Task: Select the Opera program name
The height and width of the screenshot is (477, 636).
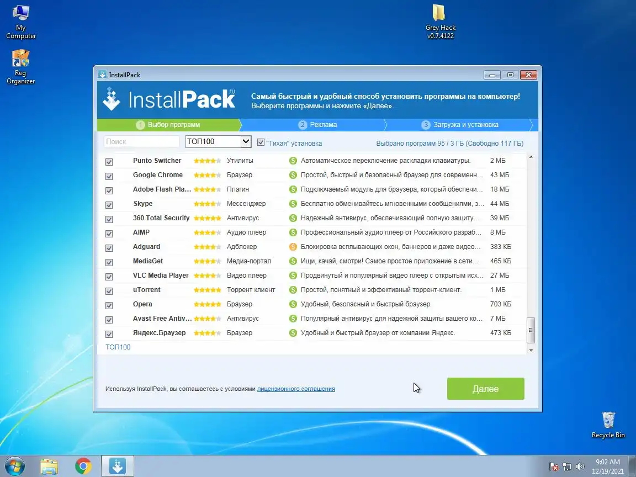Action: click(142, 304)
